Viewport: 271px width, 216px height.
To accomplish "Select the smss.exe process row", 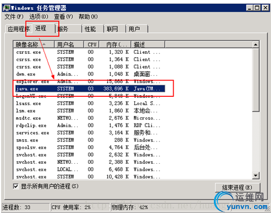I will coord(90,140).
